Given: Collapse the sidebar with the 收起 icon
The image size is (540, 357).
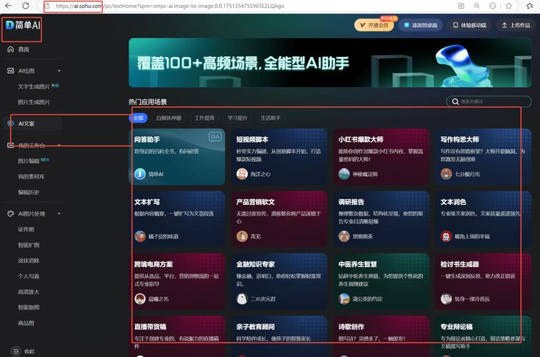Looking at the screenshot, I should pos(16,351).
